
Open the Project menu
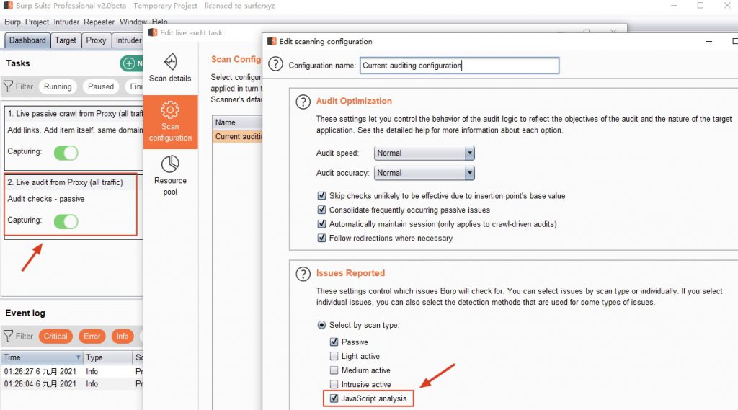tap(37, 22)
